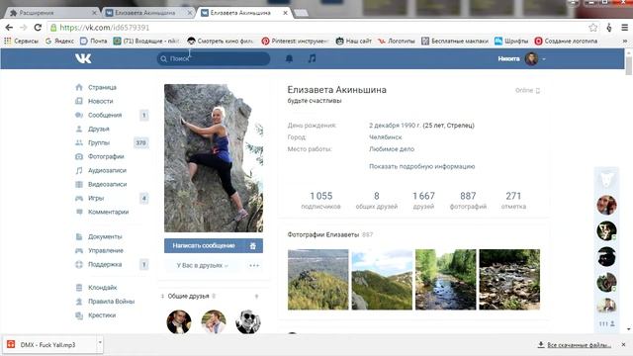Open the Почта bookmark

(x=94, y=41)
